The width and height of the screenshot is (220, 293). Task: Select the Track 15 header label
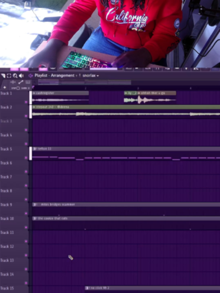coord(7,288)
